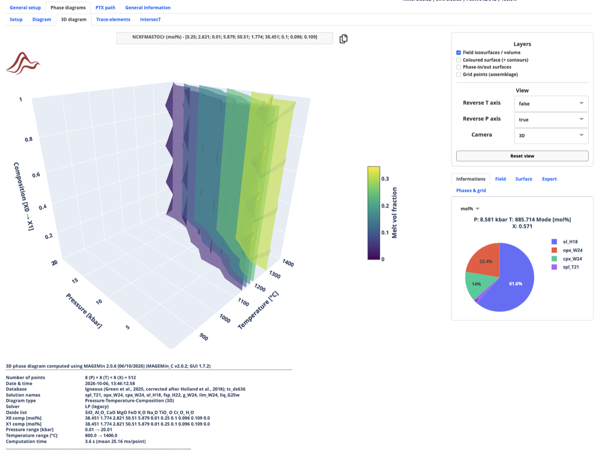Image resolution: width=602 pixels, height=460 pixels.
Task: Click the NCKFMASTOCr composition field
Action: 224,38
